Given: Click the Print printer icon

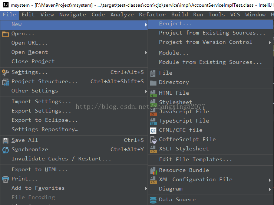Looking at the screenshot, I should click(x=6, y=179).
